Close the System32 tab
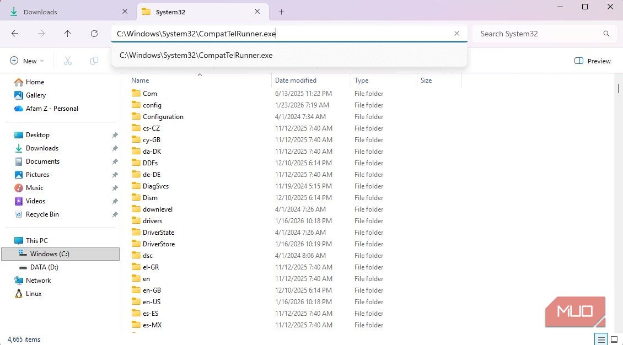623x345 pixels. 257,12
